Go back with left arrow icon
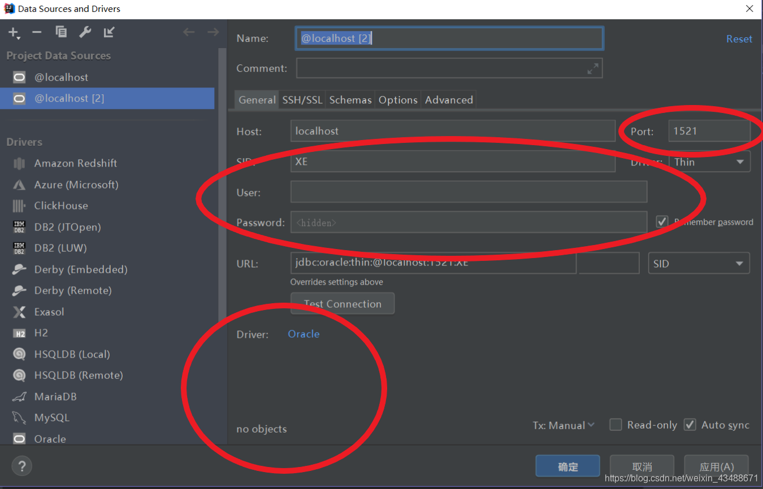The image size is (763, 489). pos(189,32)
